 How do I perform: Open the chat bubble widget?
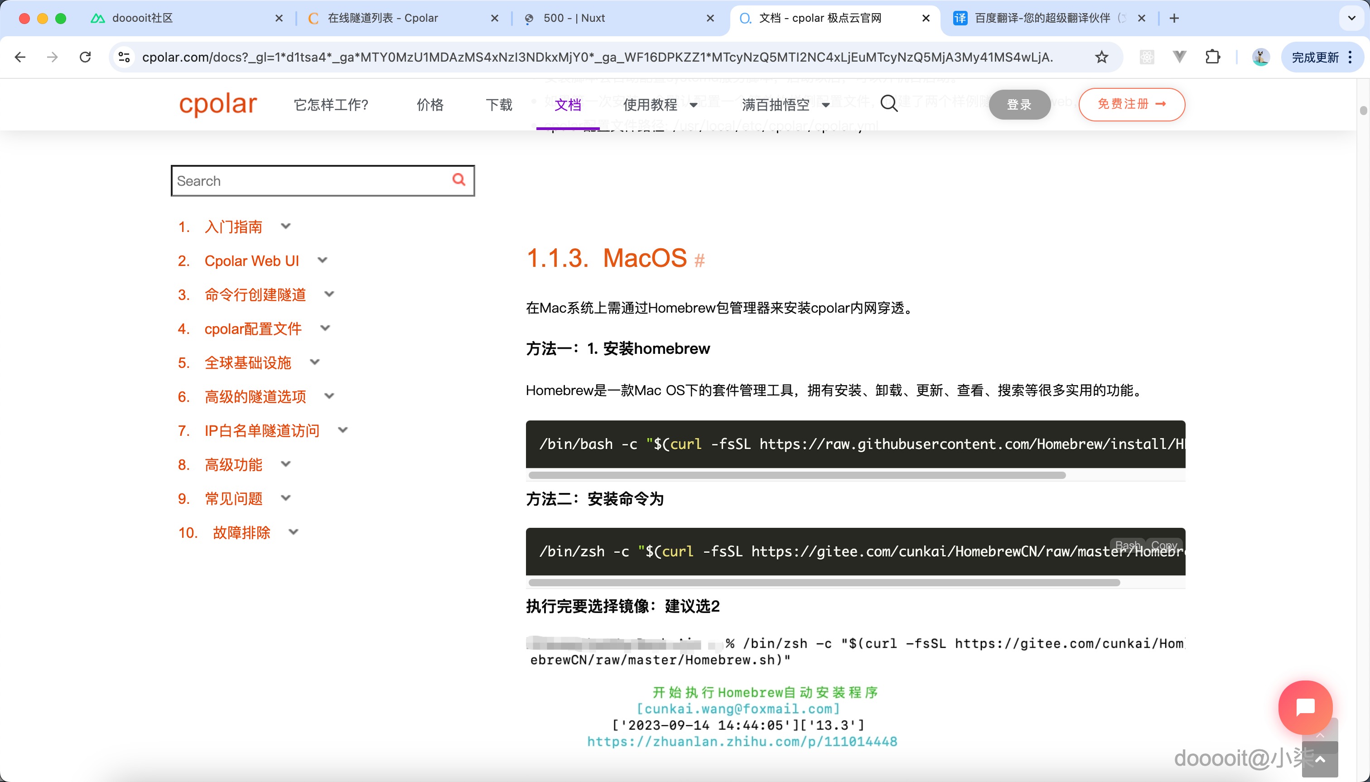[x=1305, y=708]
